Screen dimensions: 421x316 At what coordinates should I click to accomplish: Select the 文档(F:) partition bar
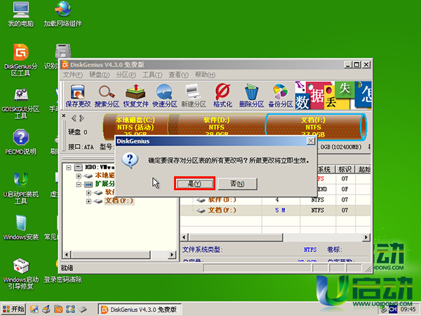pos(316,127)
